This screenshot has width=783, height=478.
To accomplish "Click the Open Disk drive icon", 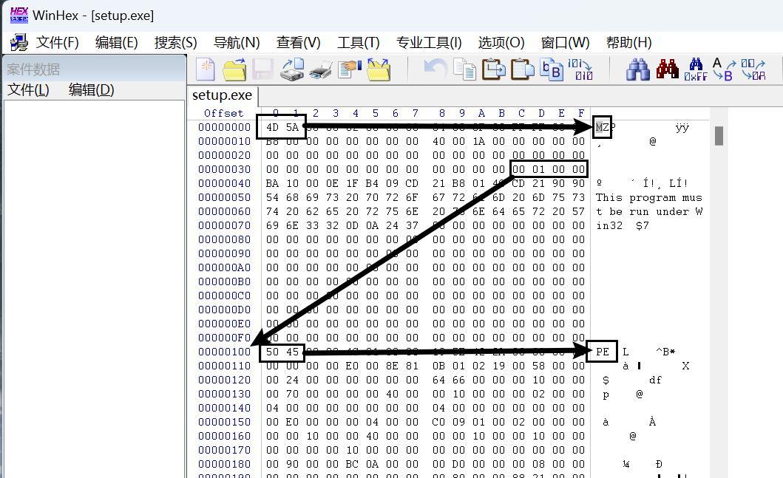I will [291, 69].
